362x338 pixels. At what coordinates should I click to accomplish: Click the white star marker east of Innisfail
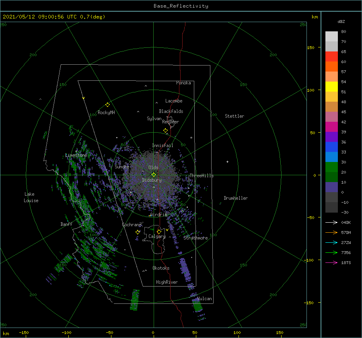pos(191,138)
